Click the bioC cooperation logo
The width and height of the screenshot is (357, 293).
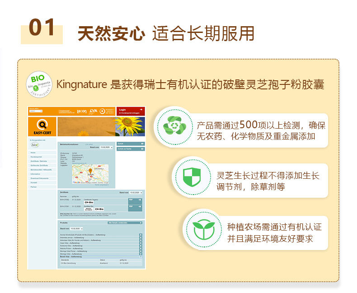point(35,145)
